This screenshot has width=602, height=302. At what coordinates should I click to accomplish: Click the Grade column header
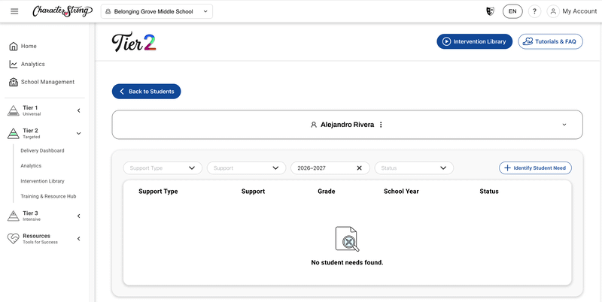pos(327,192)
